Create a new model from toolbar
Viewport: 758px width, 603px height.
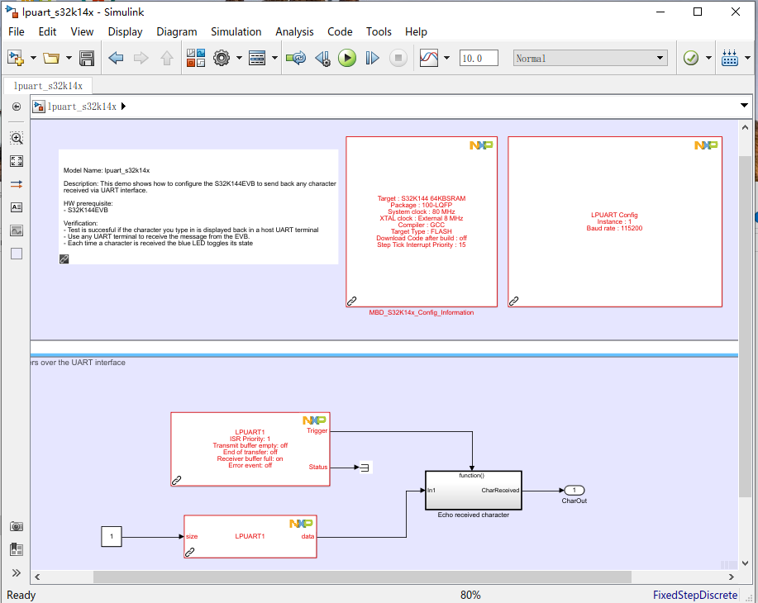pyautogui.click(x=16, y=58)
